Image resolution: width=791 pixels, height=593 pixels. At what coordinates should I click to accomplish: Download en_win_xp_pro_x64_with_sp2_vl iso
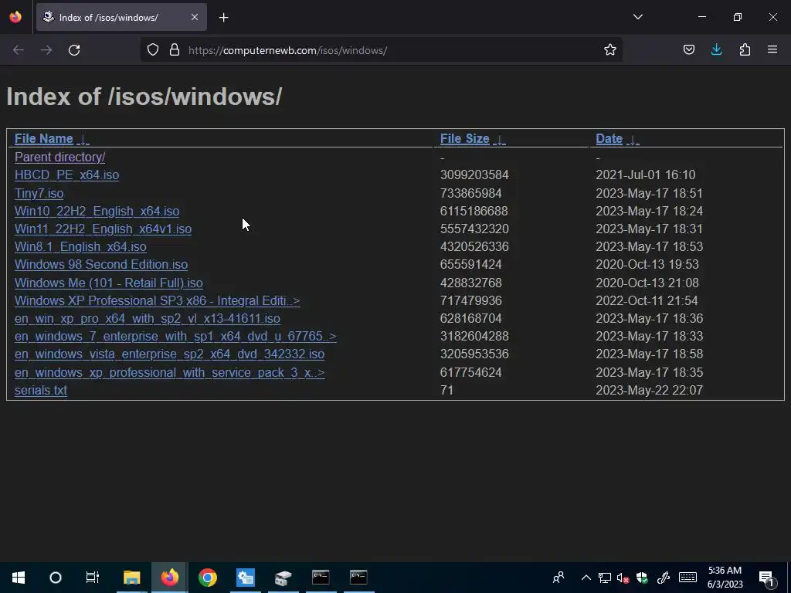pyautogui.click(x=148, y=319)
